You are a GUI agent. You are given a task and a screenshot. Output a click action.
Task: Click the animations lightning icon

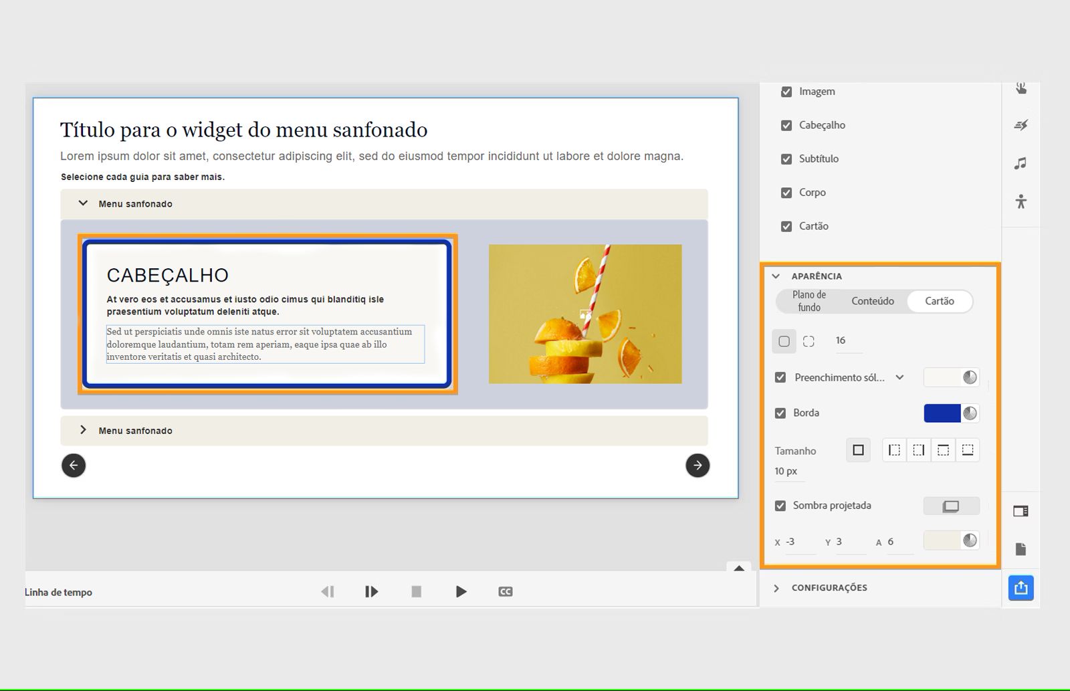[1021, 124]
